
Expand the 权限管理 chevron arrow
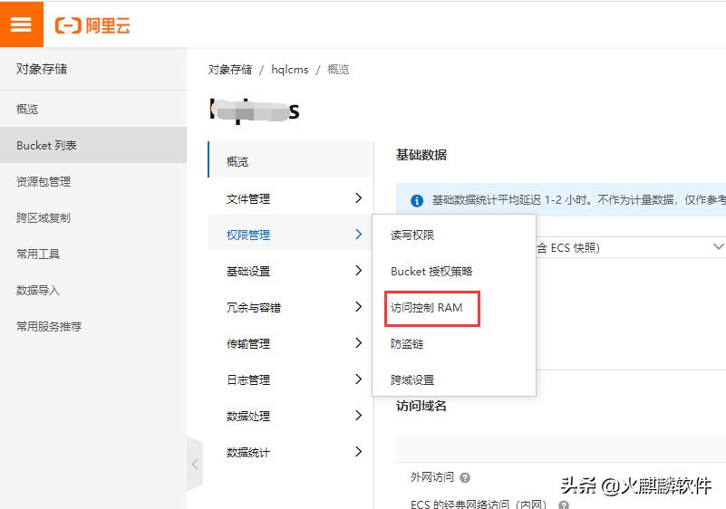pos(358,235)
